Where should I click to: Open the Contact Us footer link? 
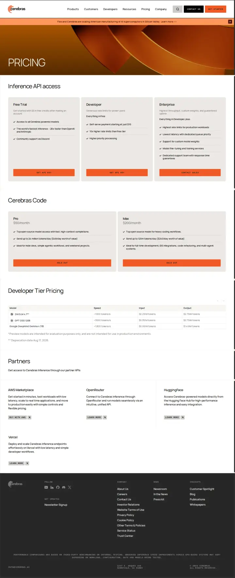(x=124, y=500)
